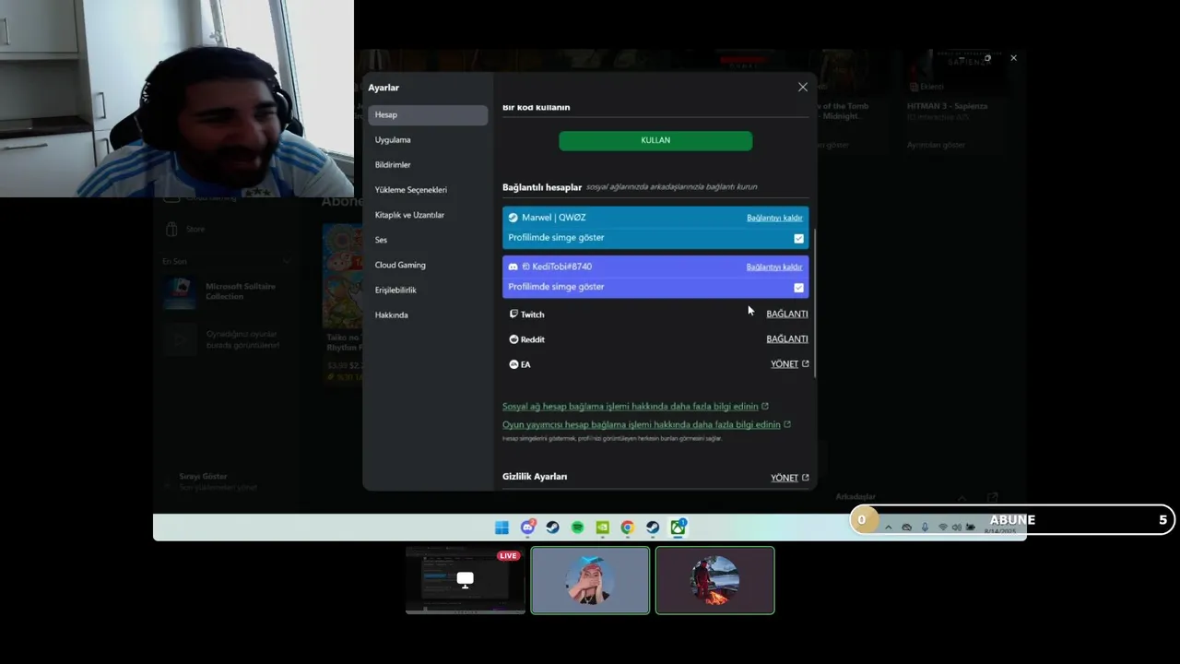
Task: Open Google Chrome from the taskbar
Action: (x=627, y=528)
